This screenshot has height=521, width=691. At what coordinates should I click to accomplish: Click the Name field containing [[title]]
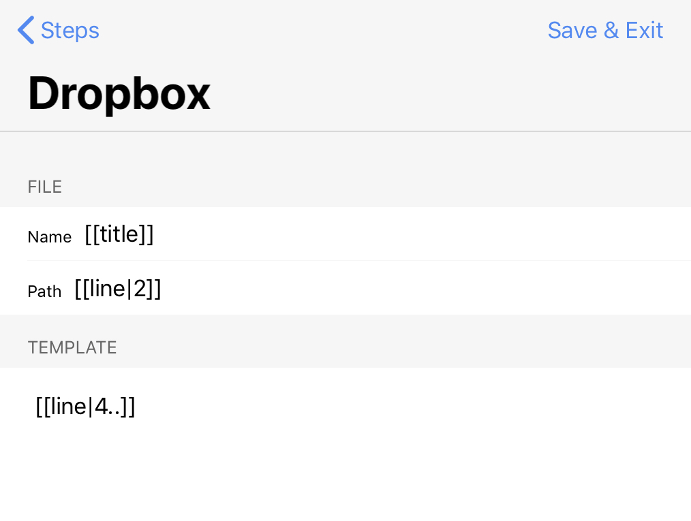(x=119, y=234)
